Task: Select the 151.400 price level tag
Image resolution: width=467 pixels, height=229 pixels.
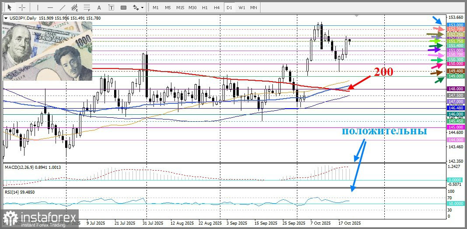Action: (x=455, y=45)
